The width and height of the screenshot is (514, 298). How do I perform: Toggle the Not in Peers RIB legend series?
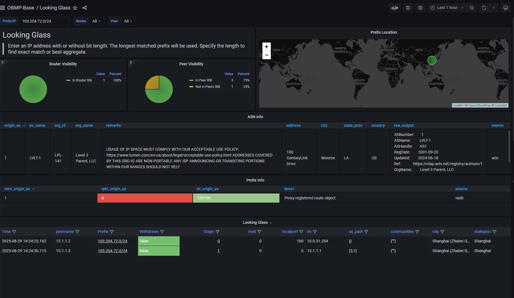click(207, 87)
